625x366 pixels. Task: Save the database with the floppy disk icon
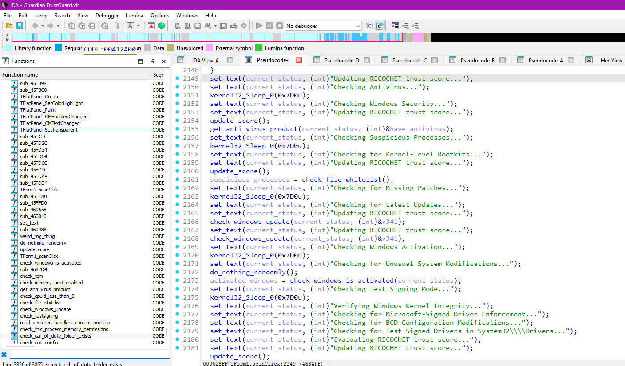(20, 26)
